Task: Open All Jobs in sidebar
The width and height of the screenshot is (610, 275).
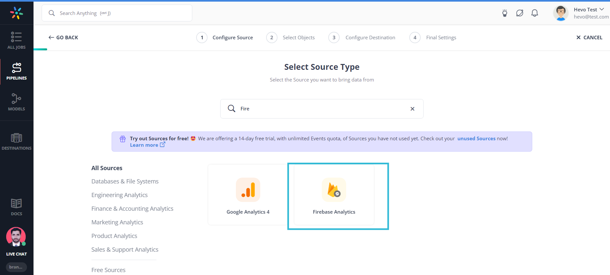Action: point(16,40)
